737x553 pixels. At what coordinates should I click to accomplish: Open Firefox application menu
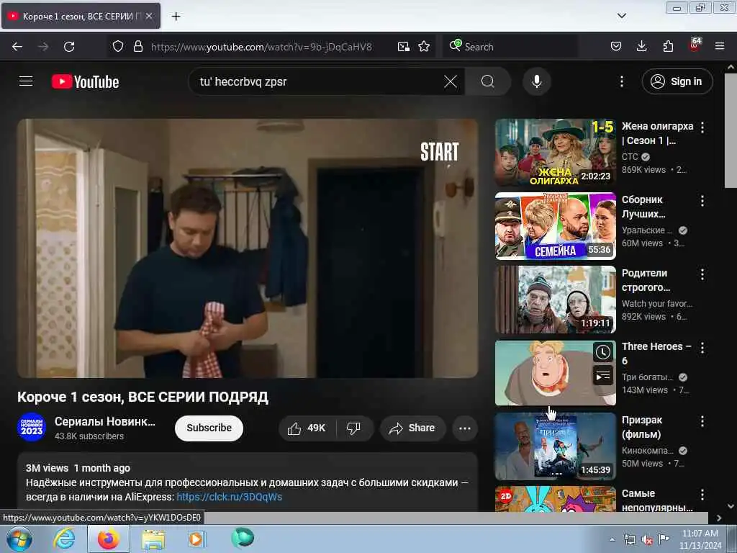click(x=719, y=47)
